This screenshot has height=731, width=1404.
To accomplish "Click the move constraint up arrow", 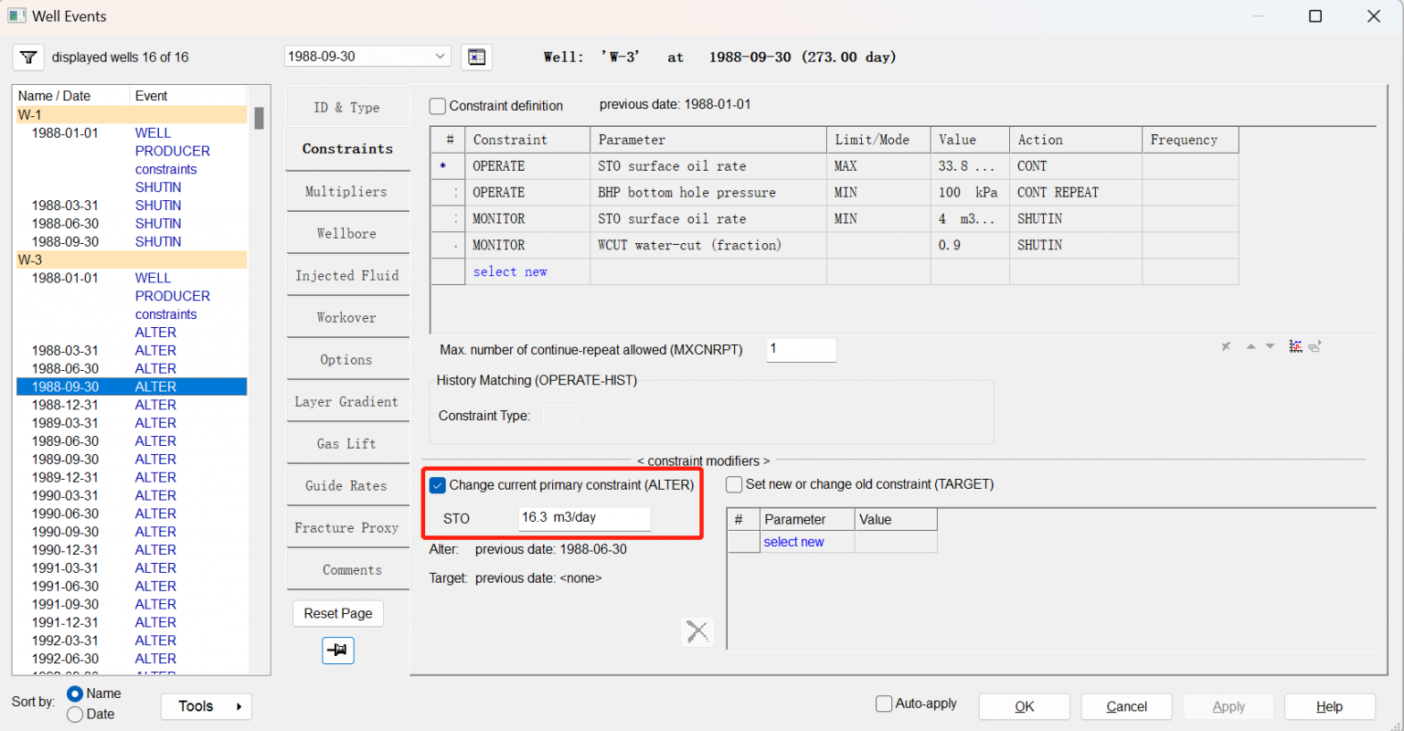I will pyautogui.click(x=1250, y=346).
